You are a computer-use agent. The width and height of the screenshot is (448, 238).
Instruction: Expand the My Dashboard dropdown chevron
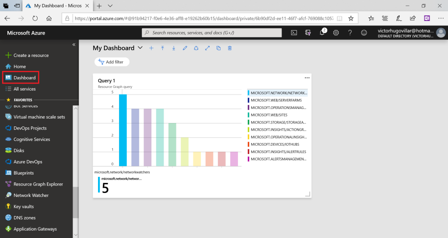pos(140,48)
